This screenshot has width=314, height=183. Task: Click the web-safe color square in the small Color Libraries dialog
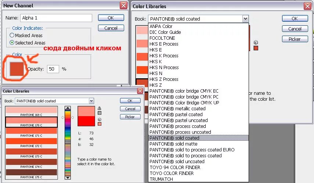[100, 124]
